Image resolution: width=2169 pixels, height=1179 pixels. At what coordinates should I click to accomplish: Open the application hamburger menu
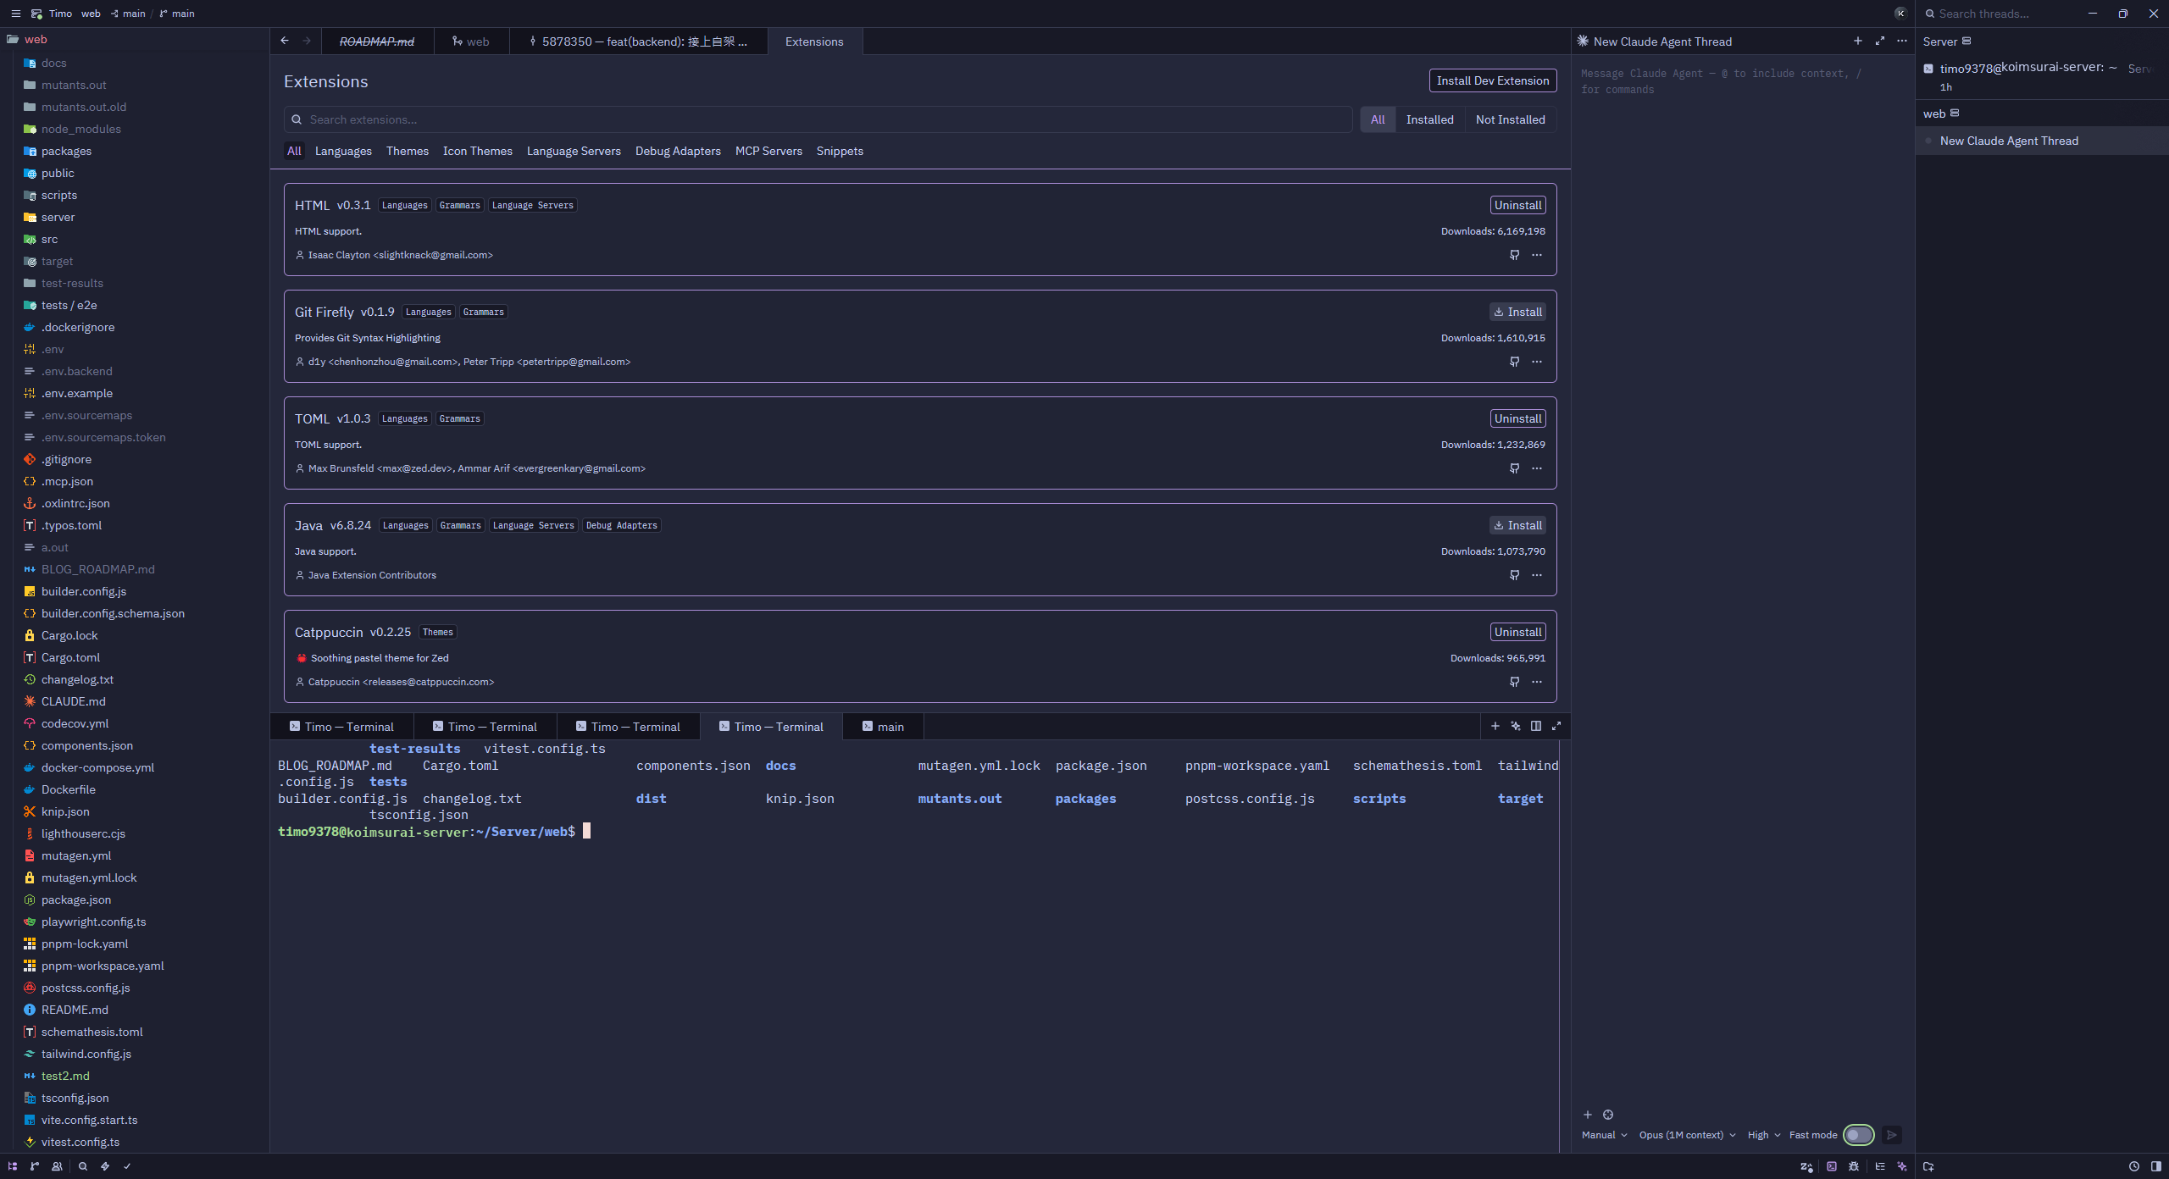[15, 14]
